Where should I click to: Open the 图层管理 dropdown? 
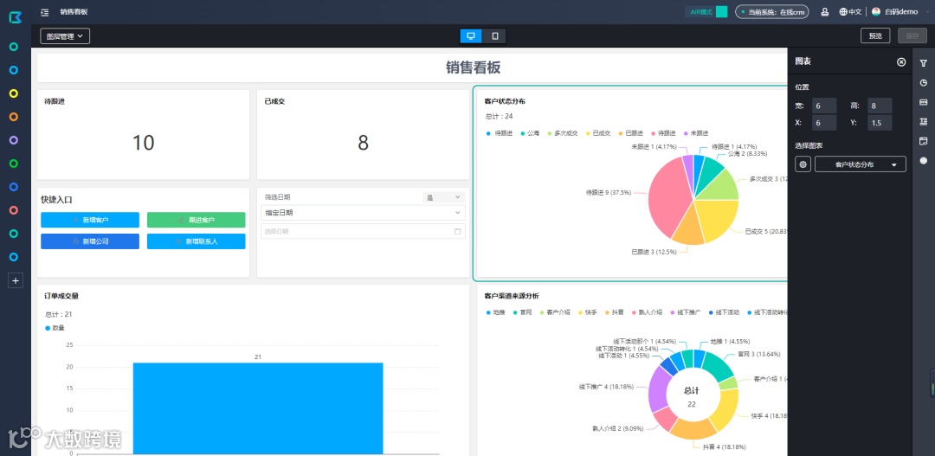(x=65, y=36)
